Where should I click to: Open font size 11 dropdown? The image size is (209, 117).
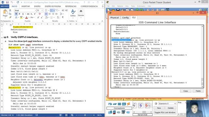click(42, 10)
